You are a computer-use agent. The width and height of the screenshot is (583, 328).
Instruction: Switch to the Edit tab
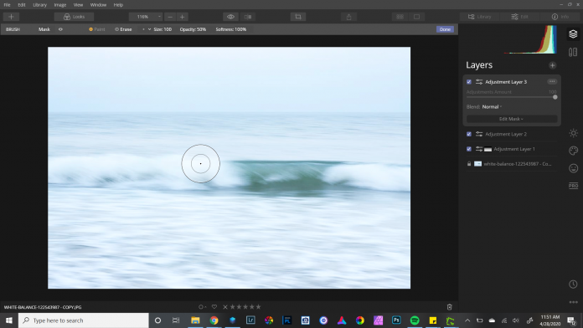[x=520, y=17]
